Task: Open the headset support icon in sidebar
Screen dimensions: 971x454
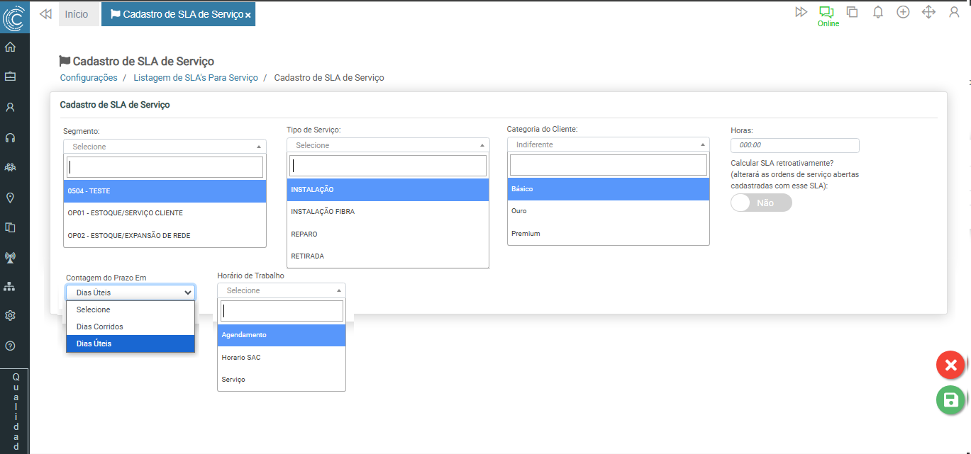Action: (x=10, y=137)
